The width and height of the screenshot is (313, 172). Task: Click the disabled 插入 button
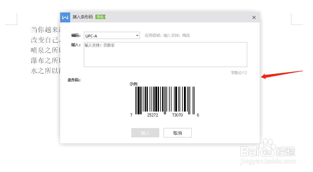(x=145, y=133)
